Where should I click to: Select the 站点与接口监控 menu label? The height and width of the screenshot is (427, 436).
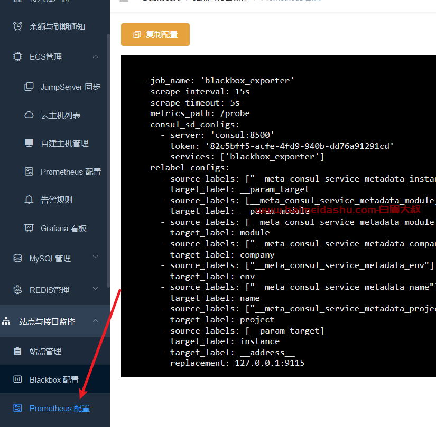coord(47,321)
